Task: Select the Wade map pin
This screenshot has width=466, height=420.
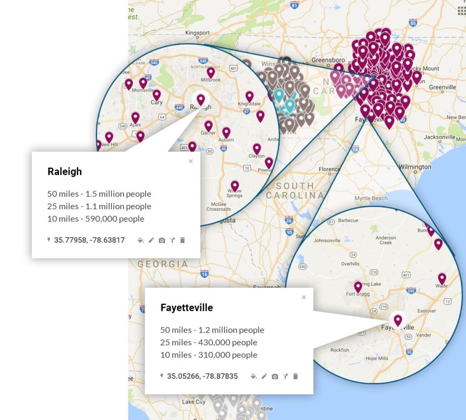Action: pos(442,279)
